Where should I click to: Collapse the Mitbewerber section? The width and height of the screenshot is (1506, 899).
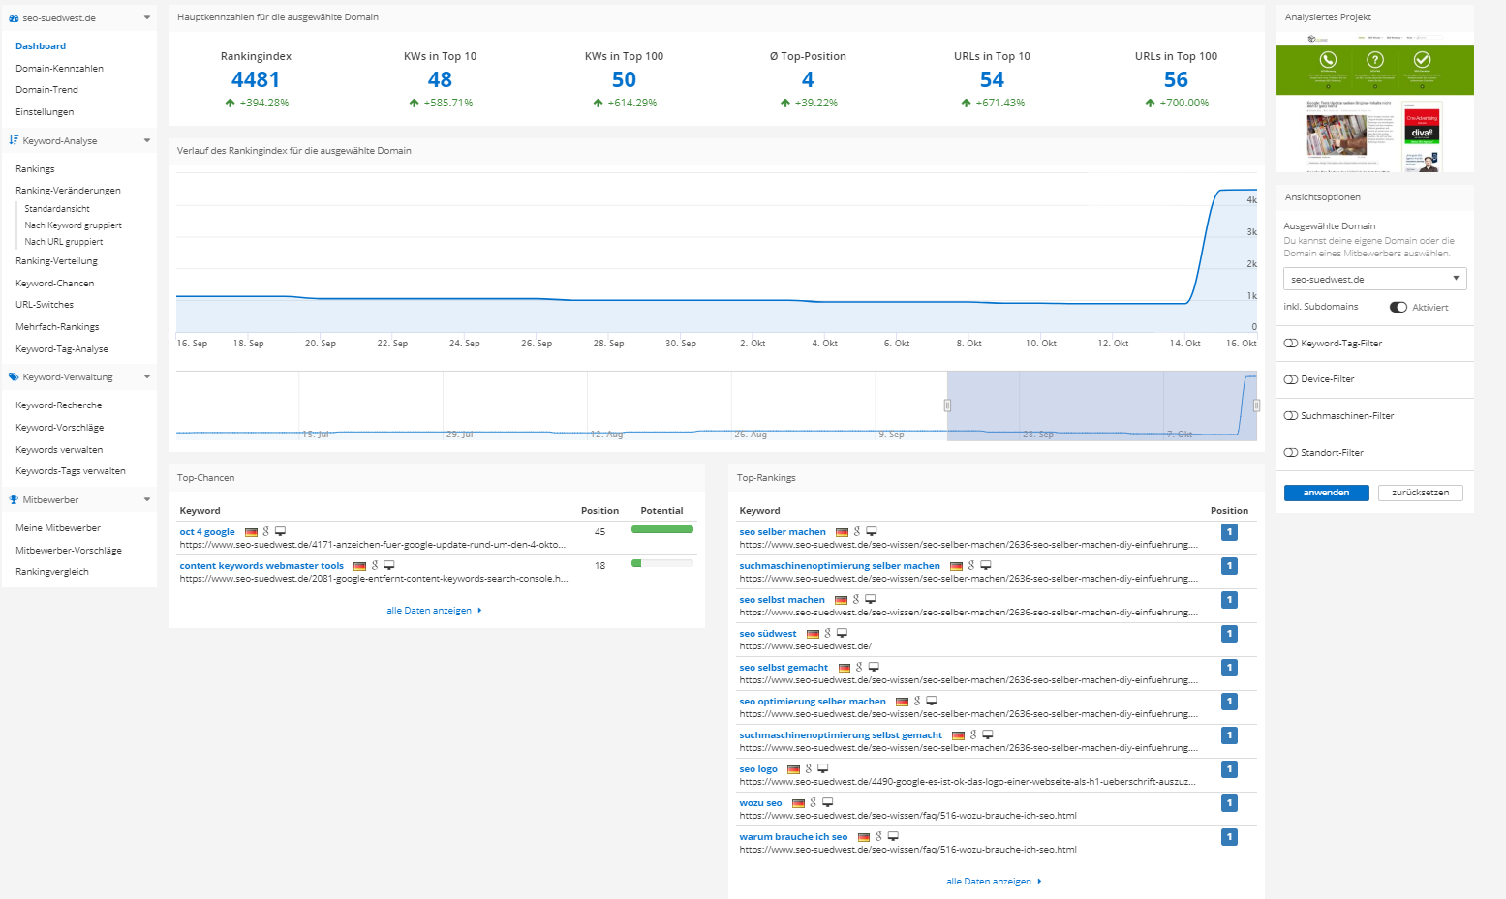click(147, 499)
